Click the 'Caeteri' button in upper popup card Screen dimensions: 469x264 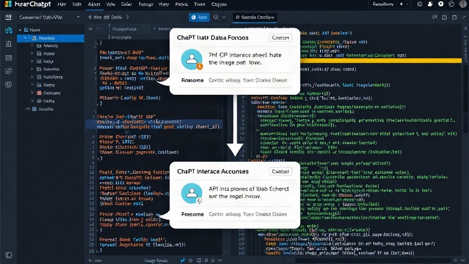point(280,38)
